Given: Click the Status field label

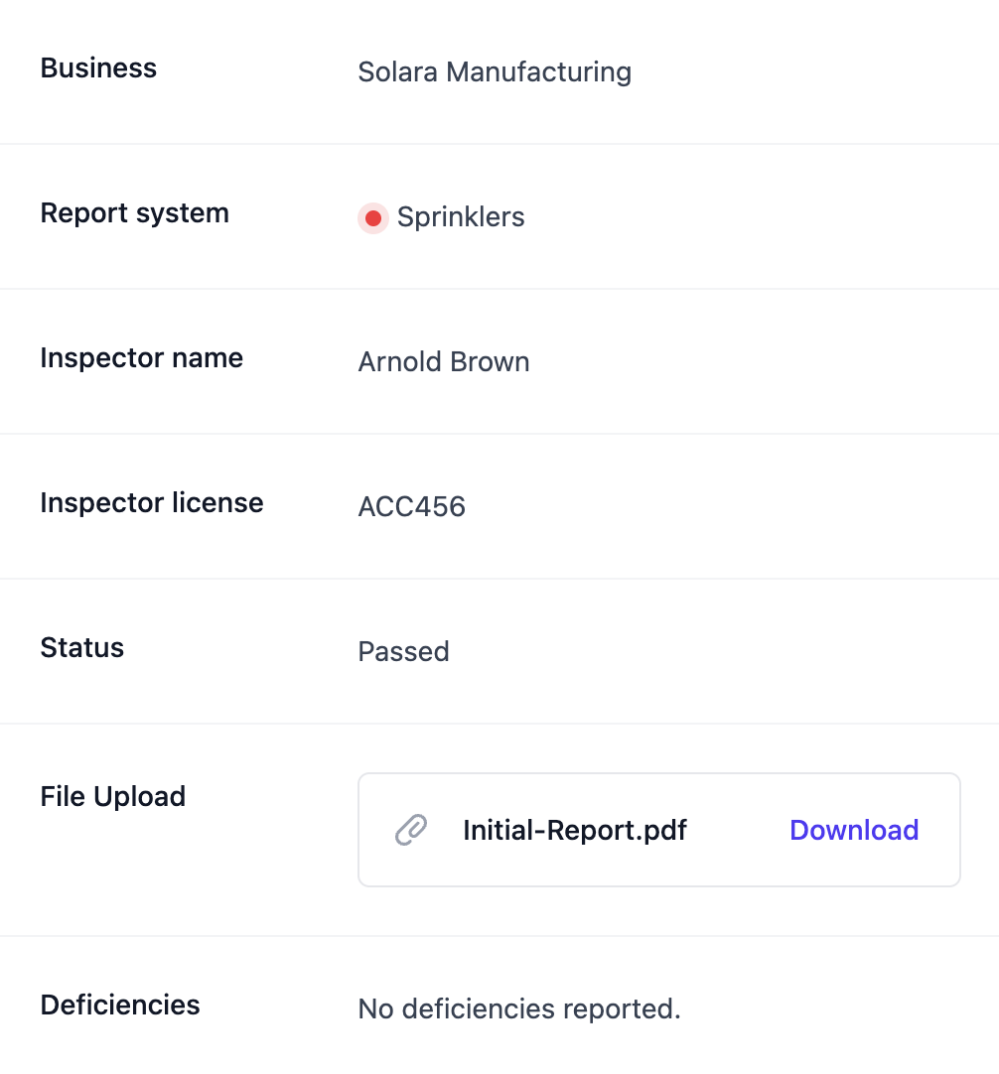Looking at the screenshot, I should pos(81,648).
